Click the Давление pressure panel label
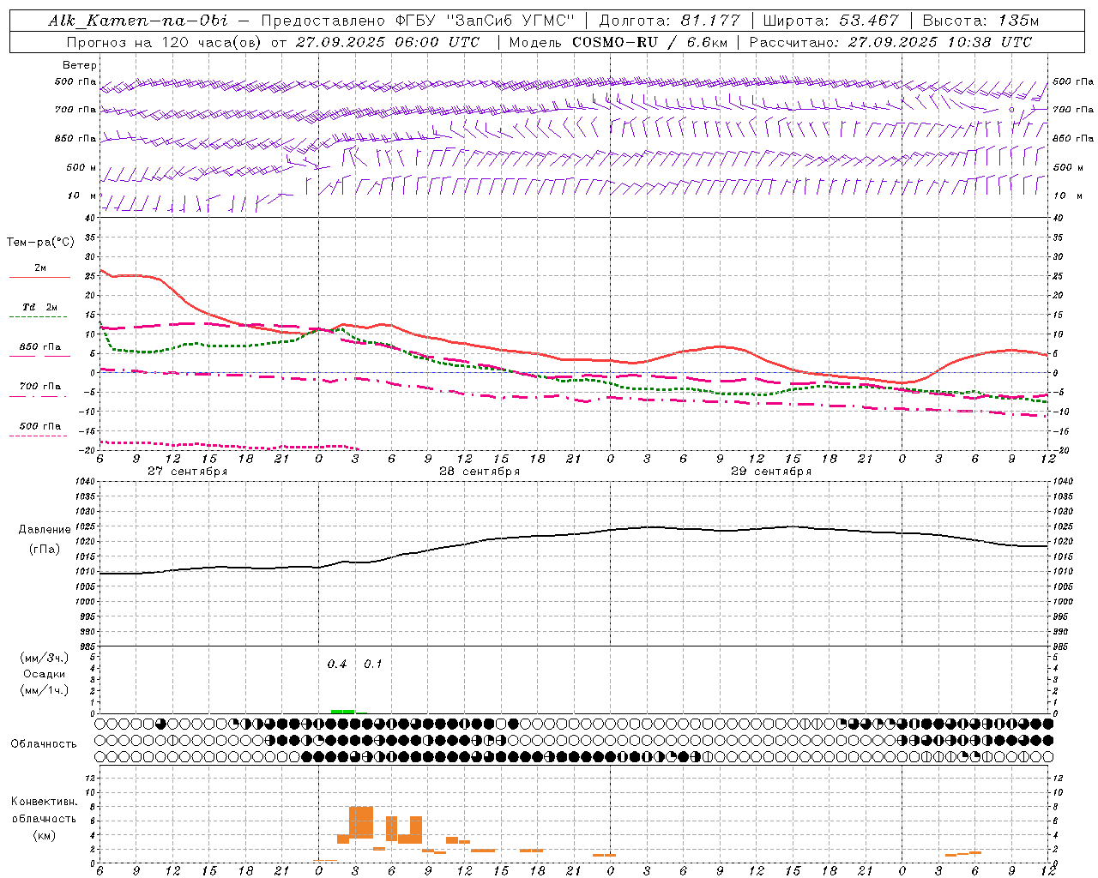The image size is (1098, 878). click(45, 530)
